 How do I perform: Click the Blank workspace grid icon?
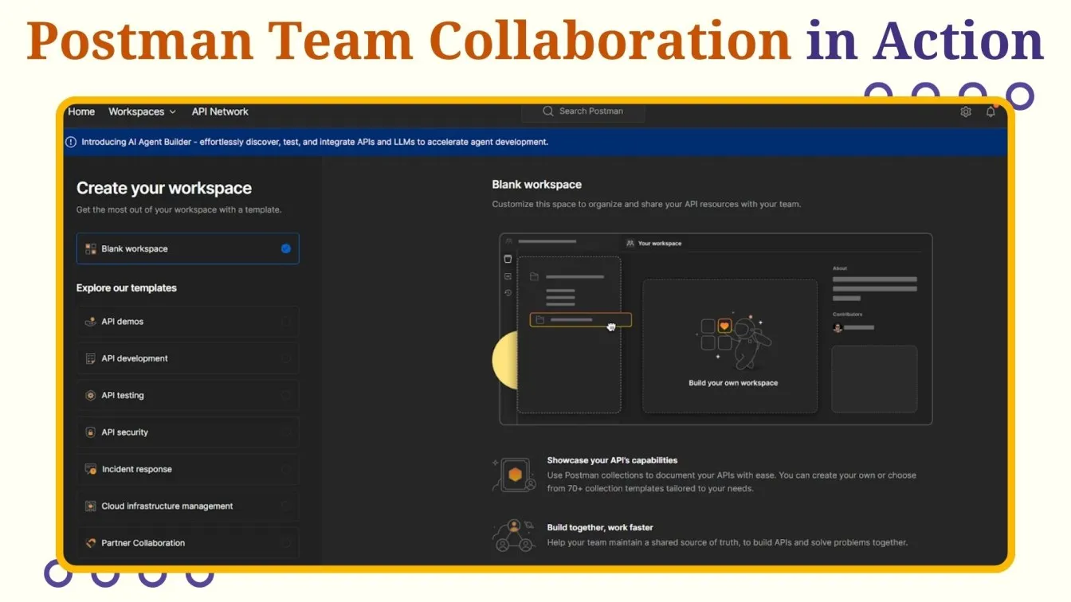point(91,248)
